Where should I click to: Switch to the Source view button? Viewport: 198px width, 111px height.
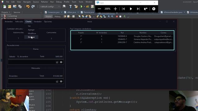click(49, 16)
